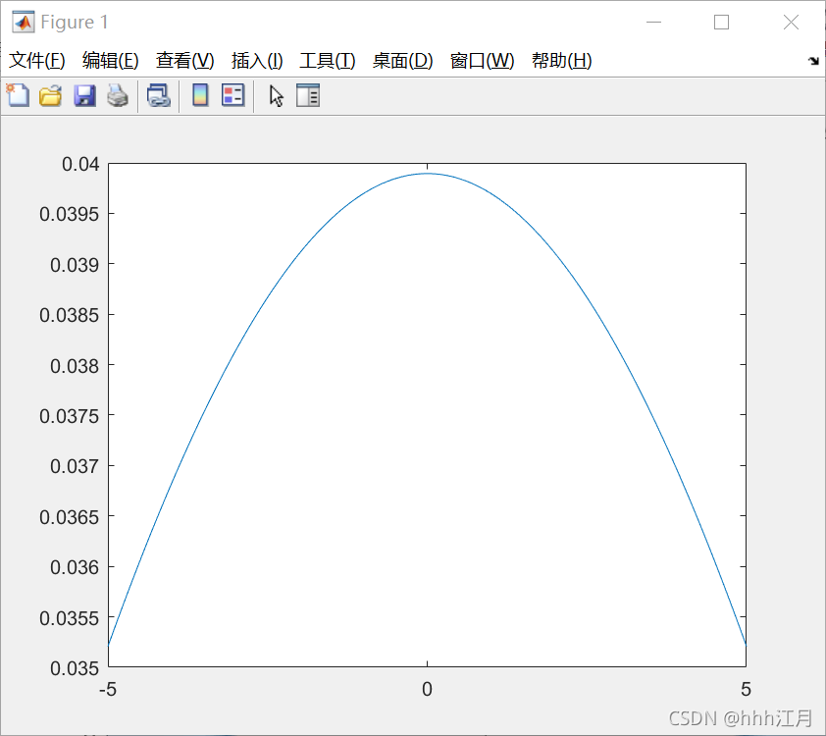This screenshot has width=826, height=736.
Task: Click the New Figure toolbar icon
Action: click(x=18, y=95)
